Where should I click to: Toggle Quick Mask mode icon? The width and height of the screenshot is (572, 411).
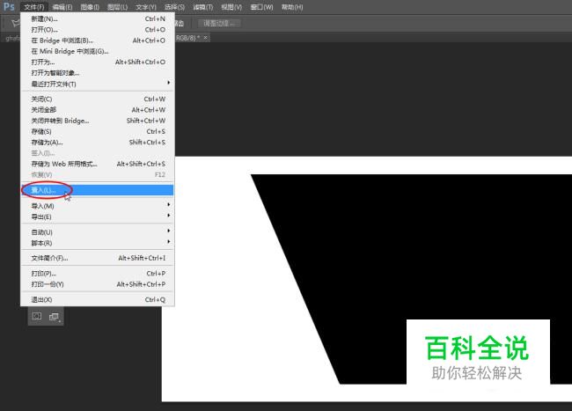[37, 316]
